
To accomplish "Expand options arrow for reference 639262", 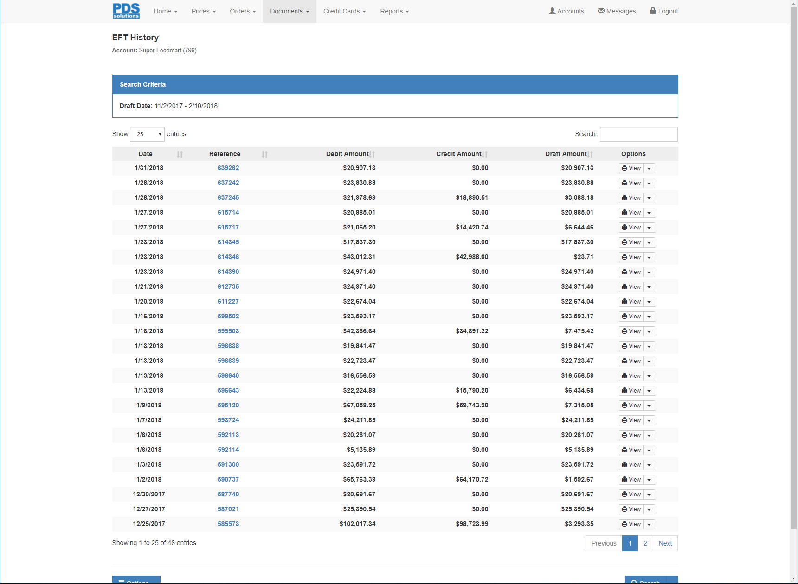I will [x=649, y=168].
